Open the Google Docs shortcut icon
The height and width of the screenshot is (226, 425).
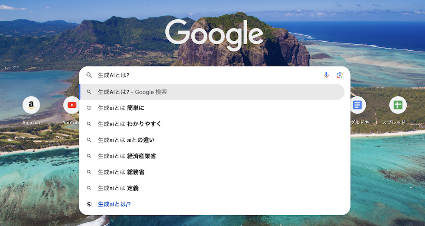[x=358, y=105]
